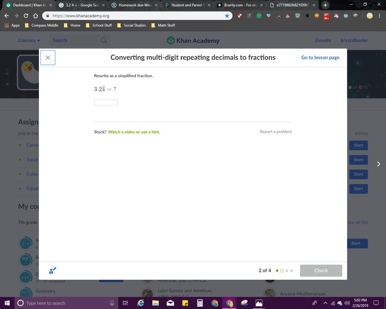Switch to the Homework due Wednesday tab

pos(134,5)
